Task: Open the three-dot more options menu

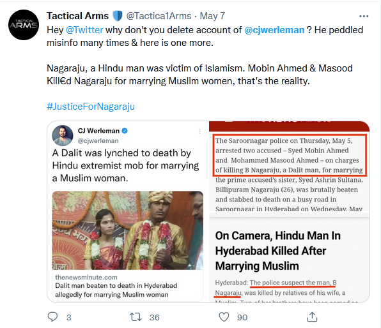Action: [x=364, y=16]
